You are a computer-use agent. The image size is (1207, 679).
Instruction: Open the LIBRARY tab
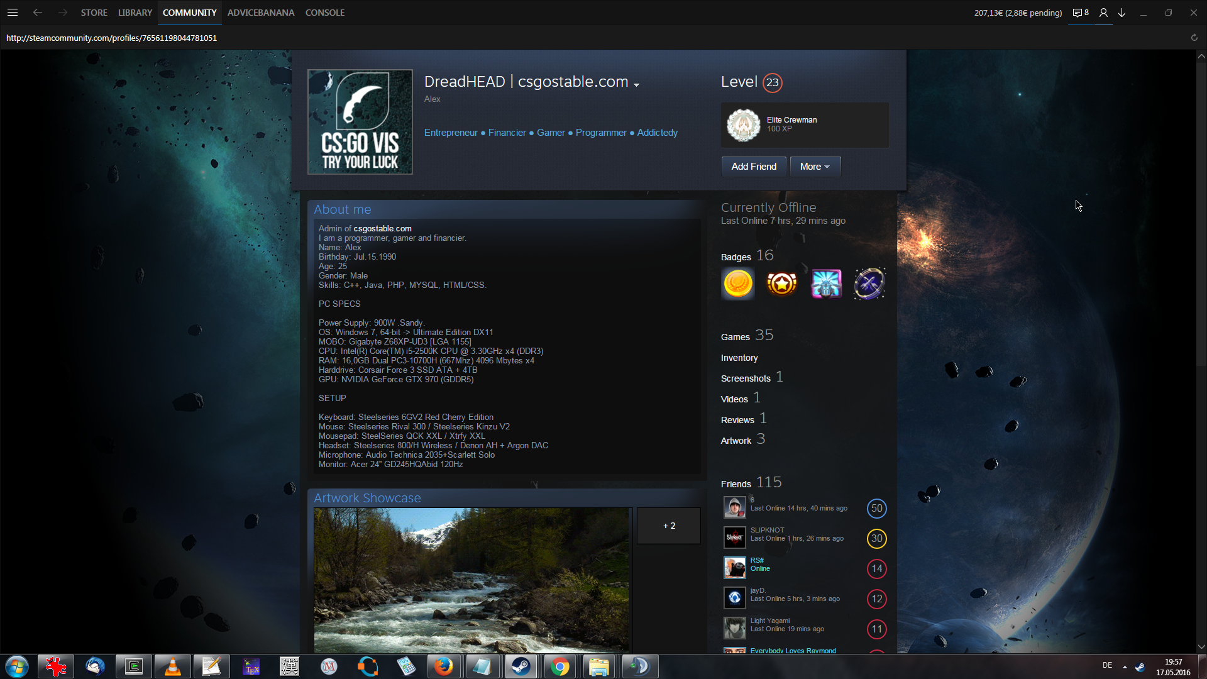tap(135, 13)
